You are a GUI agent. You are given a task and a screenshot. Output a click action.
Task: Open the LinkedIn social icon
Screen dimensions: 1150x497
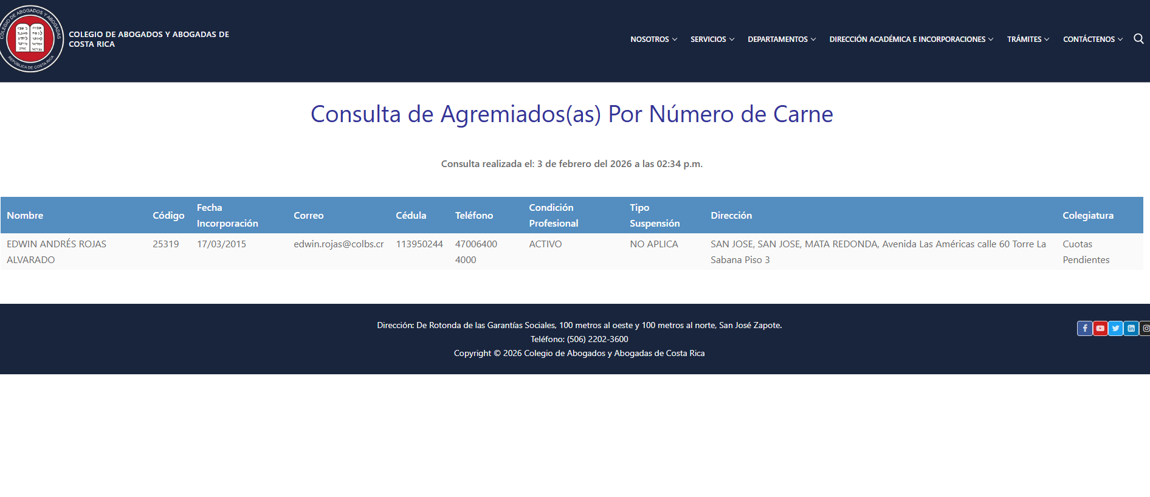[x=1131, y=329]
